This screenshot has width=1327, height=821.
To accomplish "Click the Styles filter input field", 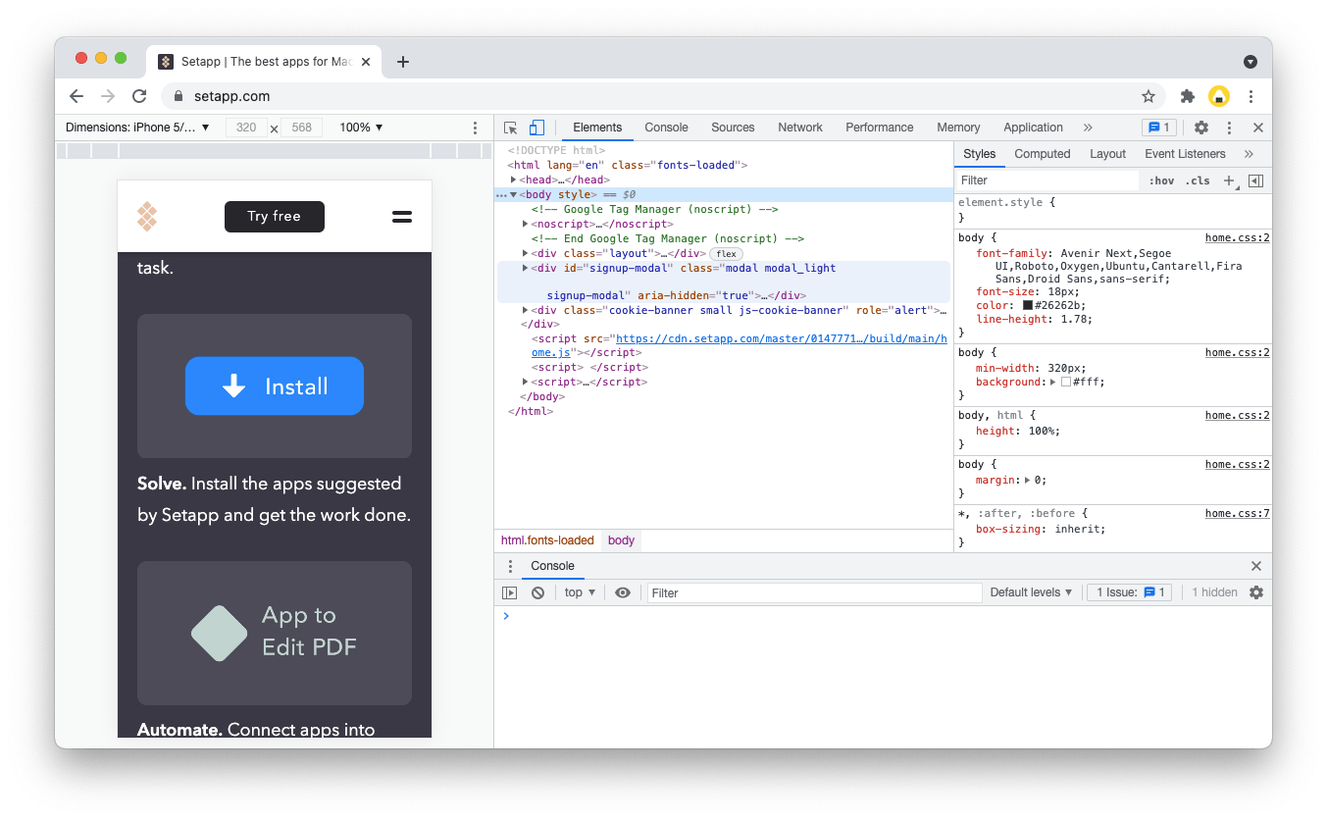I will [1046, 180].
